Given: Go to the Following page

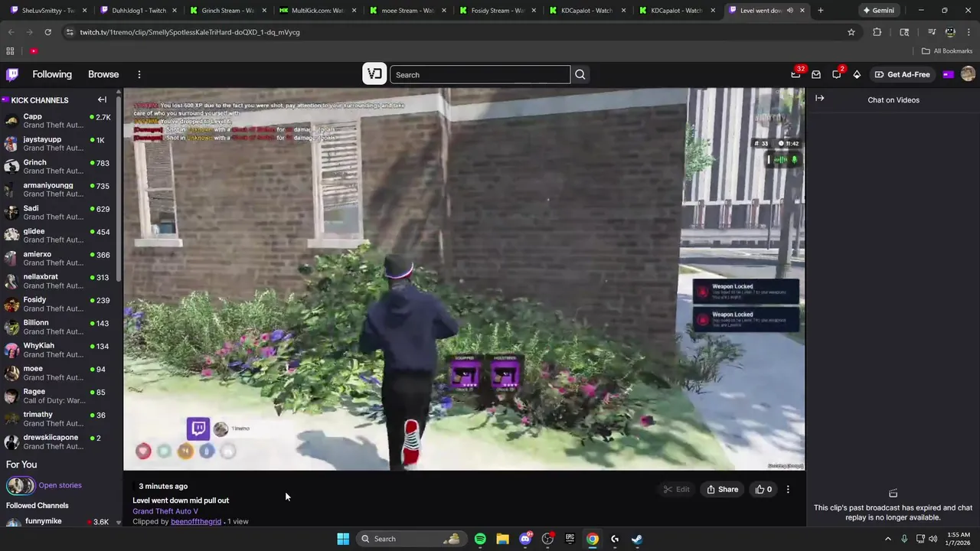Looking at the screenshot, I should (x=52, y=74).
